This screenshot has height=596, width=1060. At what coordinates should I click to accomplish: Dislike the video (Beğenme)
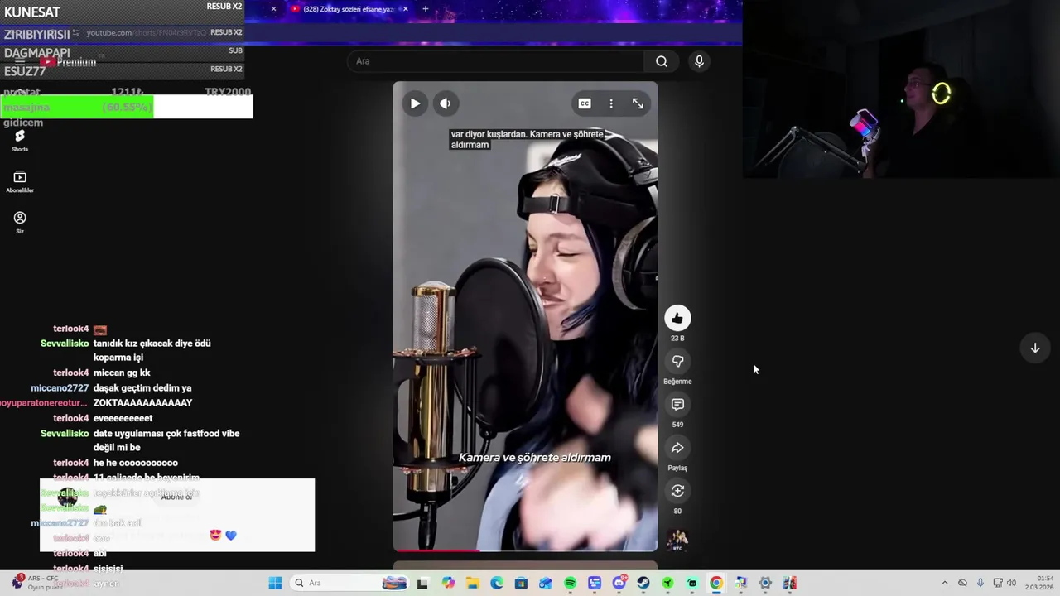(677, 361)
